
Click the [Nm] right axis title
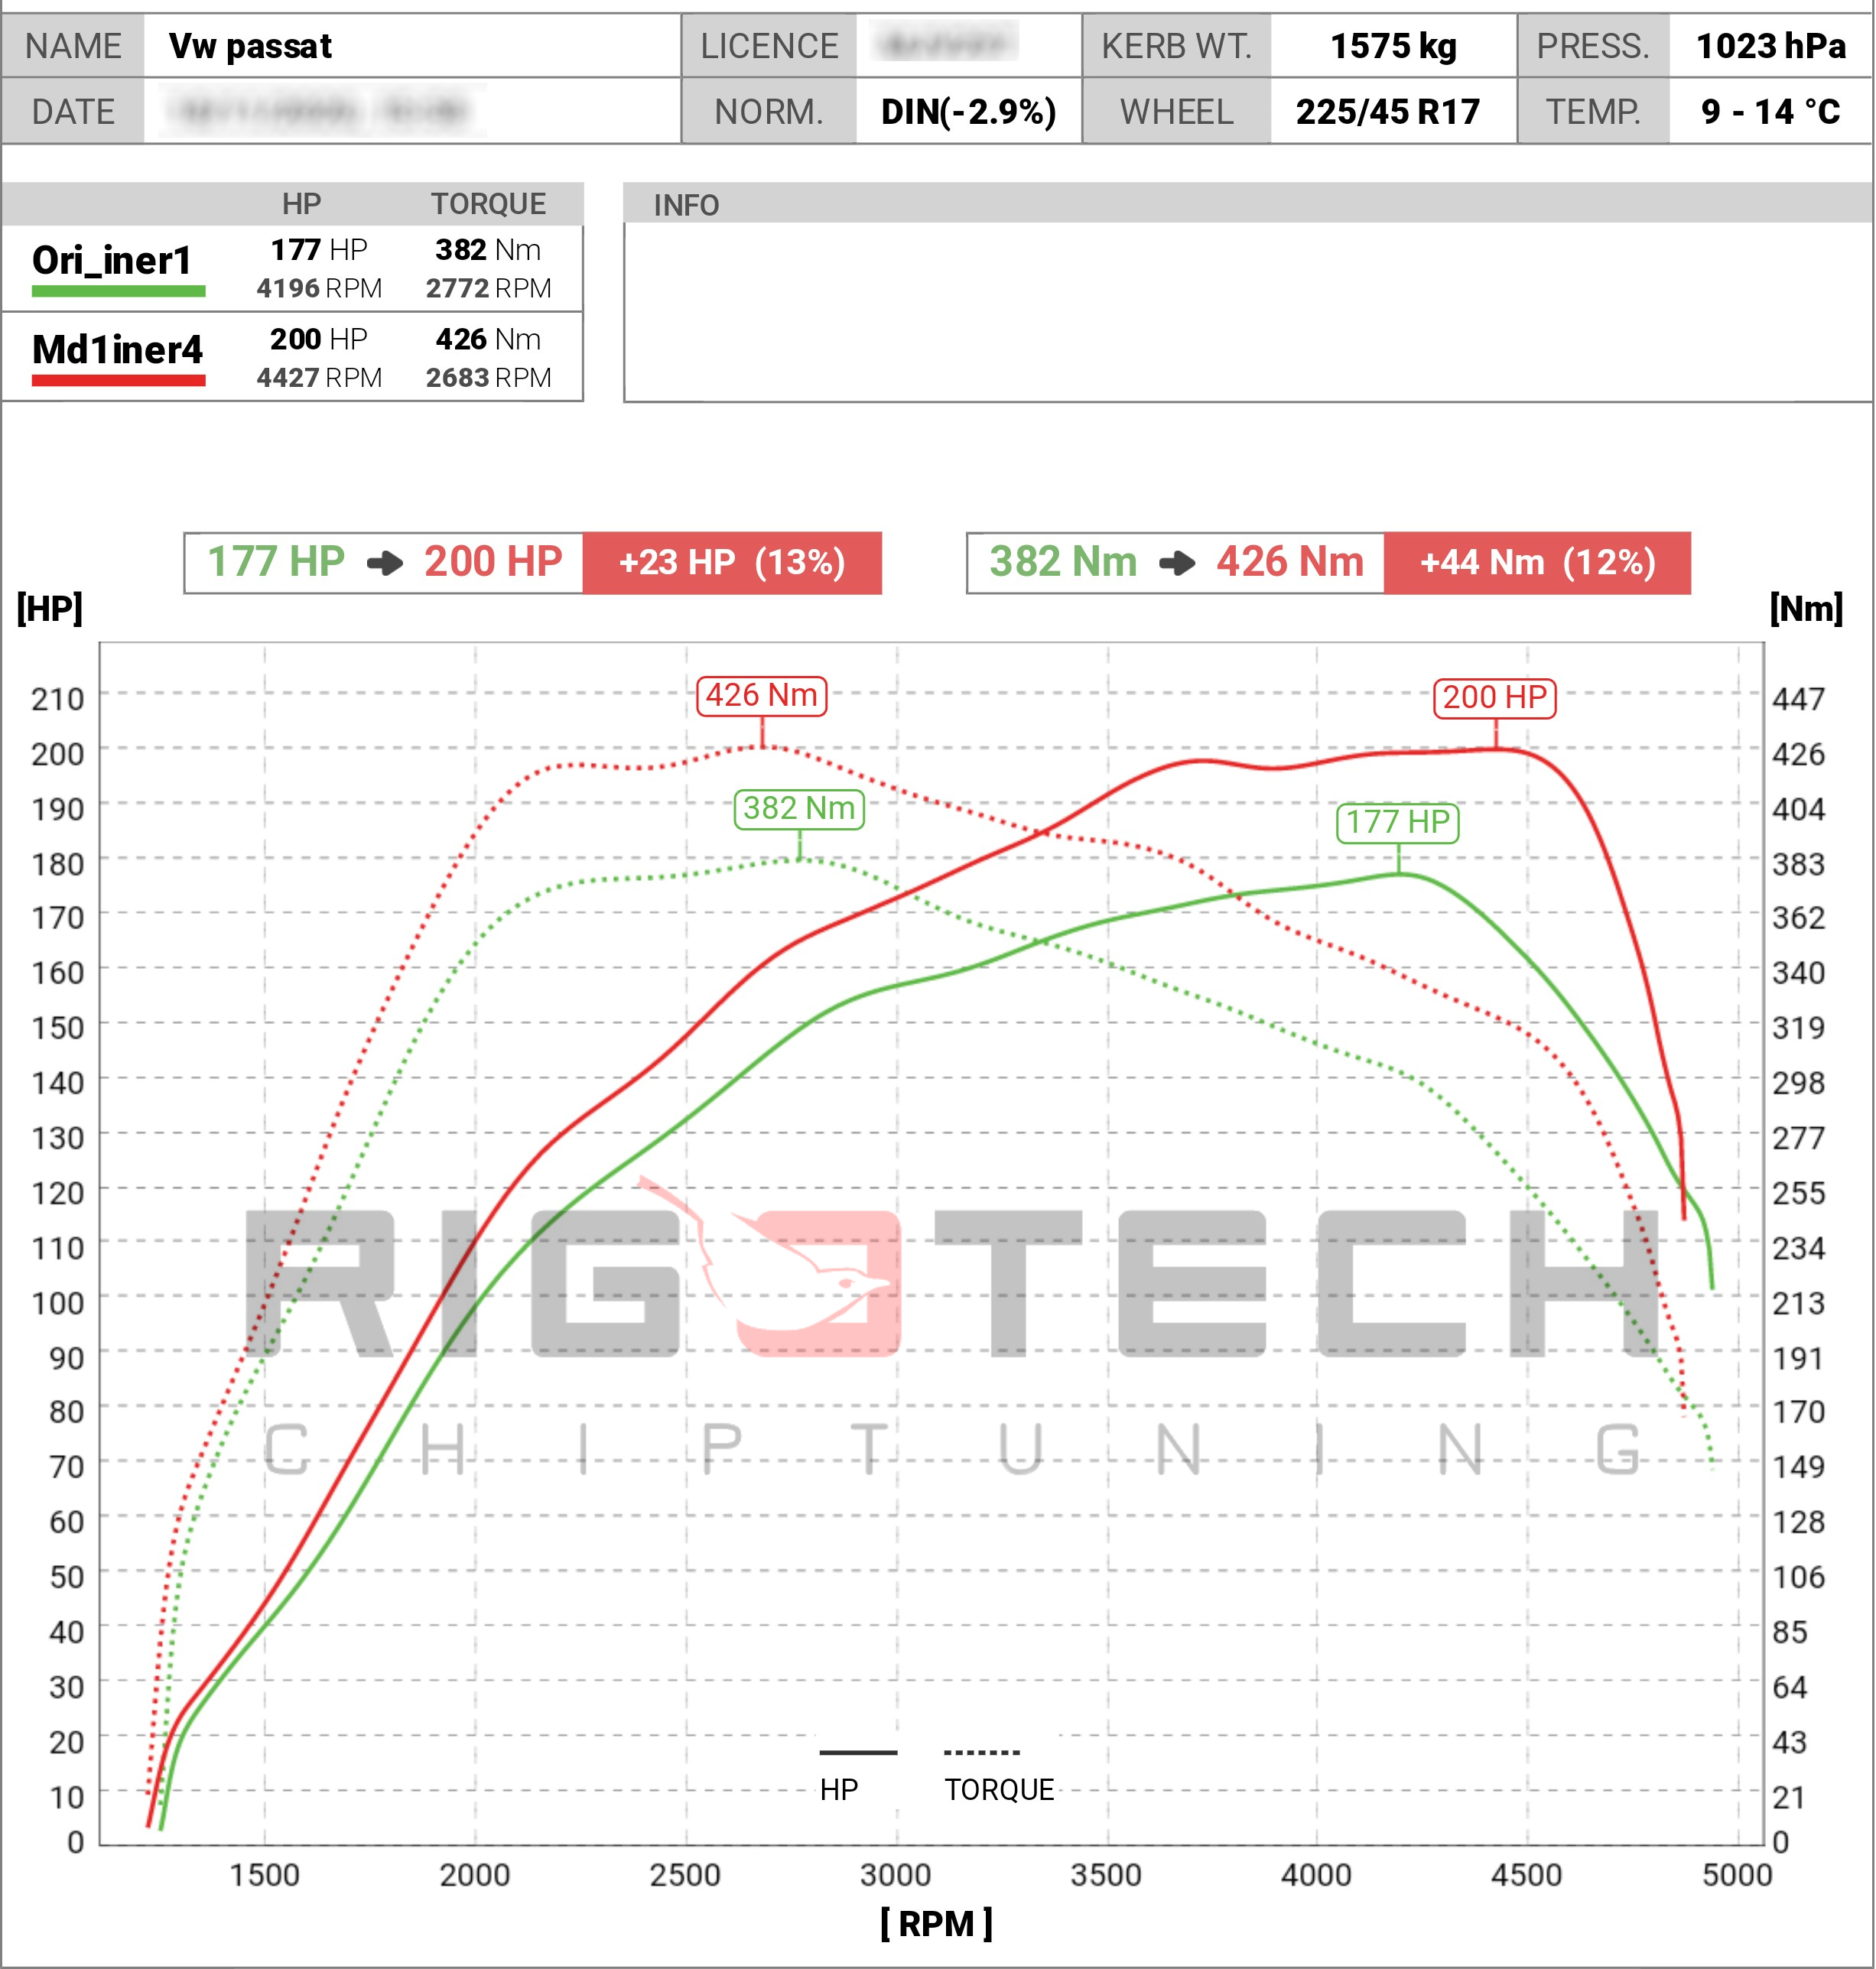tap(1806, 608)
